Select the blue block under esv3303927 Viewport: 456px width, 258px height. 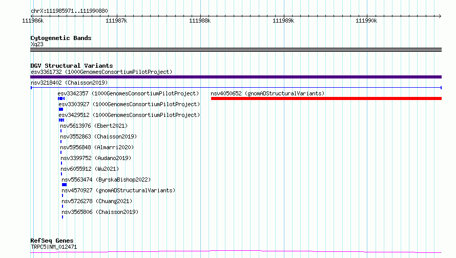click(x=61, y=109)
